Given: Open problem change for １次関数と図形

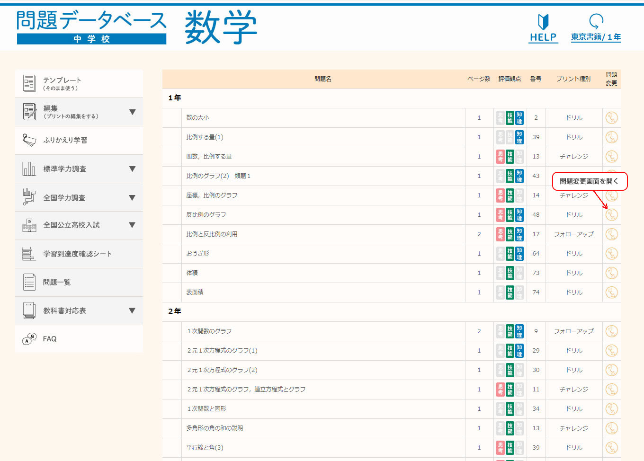Looking at the screenshot, I should point(612,409).
